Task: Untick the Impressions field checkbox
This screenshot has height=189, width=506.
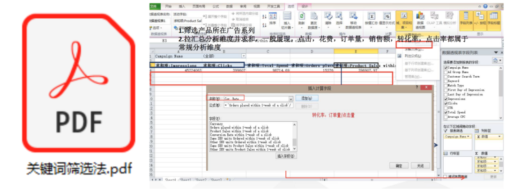Action: coord(446,99)
